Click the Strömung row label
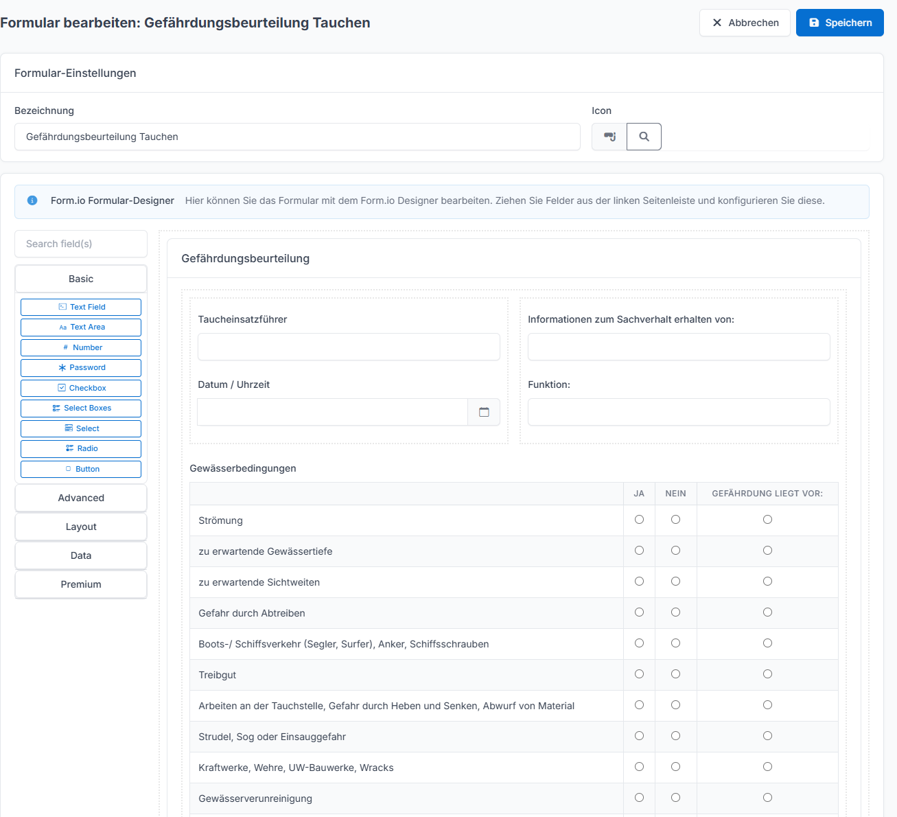 tap(220, 520)
